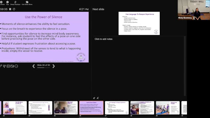Click the current slide Use the Power of Silence
210x118 pixels.
coord(44,37)
